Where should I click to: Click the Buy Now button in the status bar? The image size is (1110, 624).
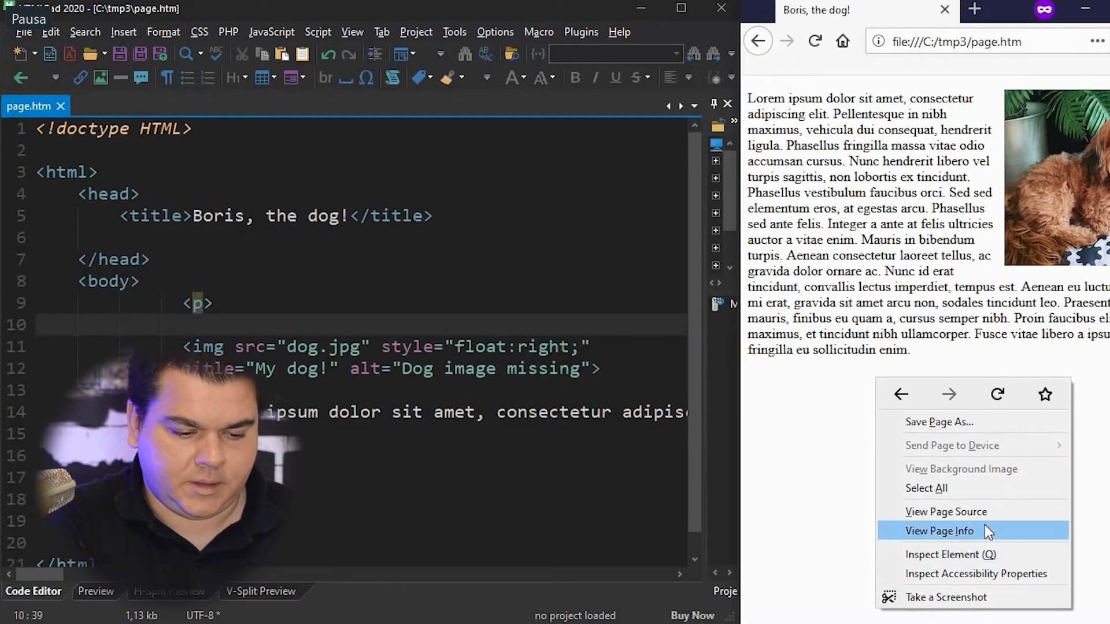point(691,615)
